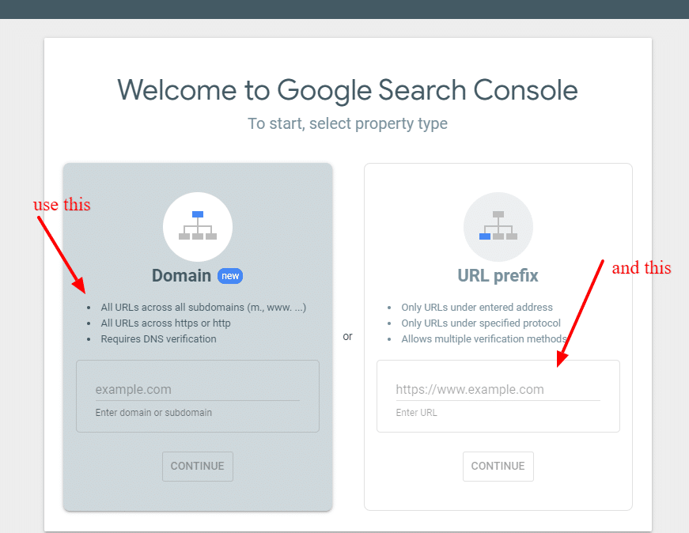Click CONTINUE under the URL prefix card
The image size is (689, 533).
tap(498, 467)
